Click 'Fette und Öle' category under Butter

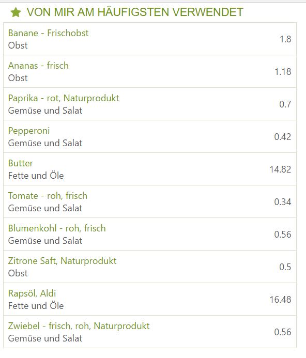point(36,176)
